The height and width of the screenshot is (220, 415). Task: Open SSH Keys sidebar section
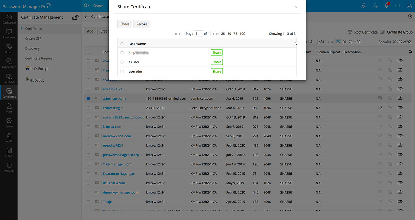(x=9, y=78)
